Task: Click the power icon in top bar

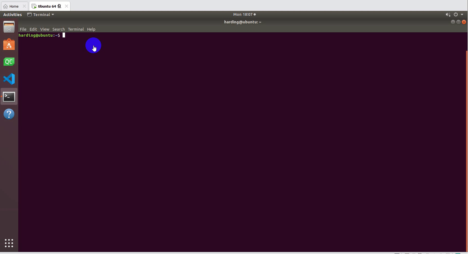Action: click(455, 14)
